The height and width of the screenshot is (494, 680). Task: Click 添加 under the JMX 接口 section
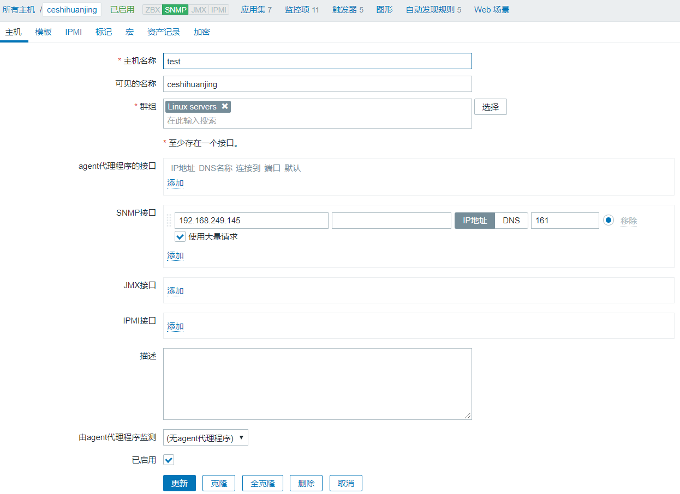pyautogui.click(x=175, y=291)
